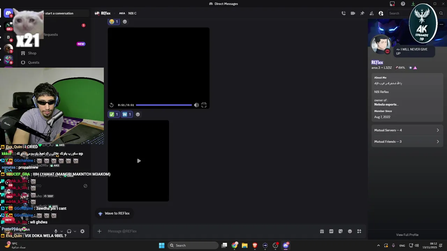Show hidden system tray icons
Image resolution: width=447 pixels, height=251 pixels.
[x=378, y=245]
